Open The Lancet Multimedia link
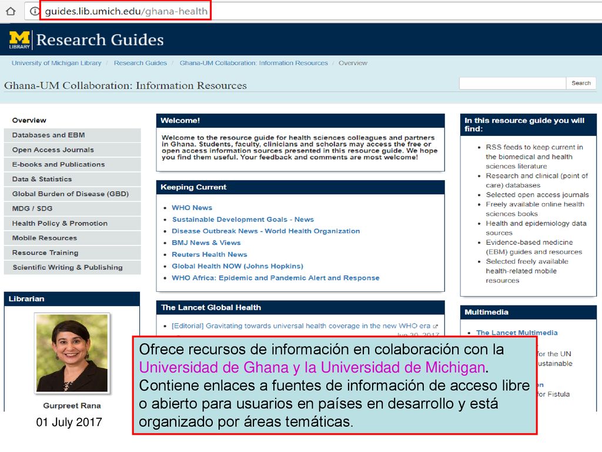602x452 pixels. [517, 333]
